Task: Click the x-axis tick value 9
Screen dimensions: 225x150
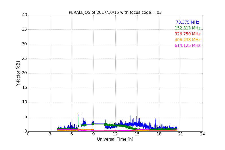Action: (93, 134)
